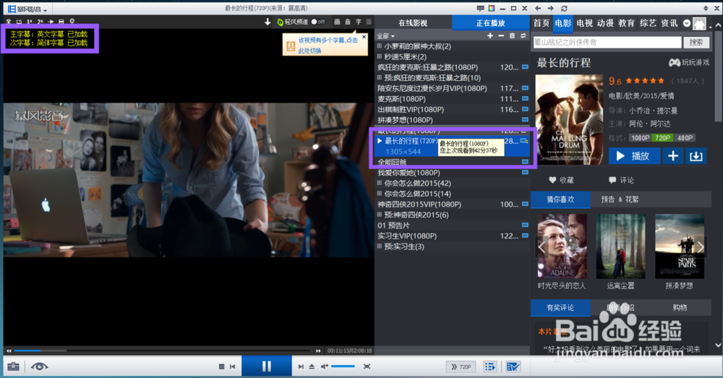Go back in the browser panel
This screenshot has width=723, height=378.
538,8
